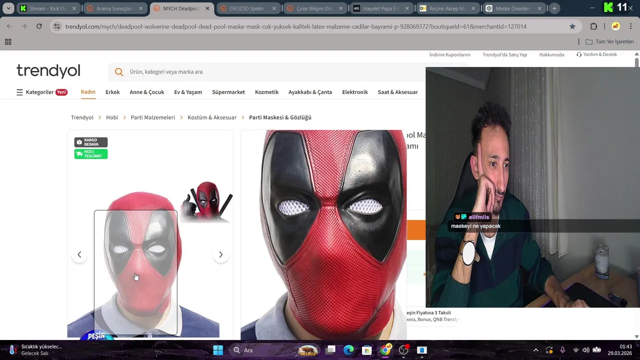Select the Ev & Yaşam category
Screen dimensions: 640x360
[188, 92]
